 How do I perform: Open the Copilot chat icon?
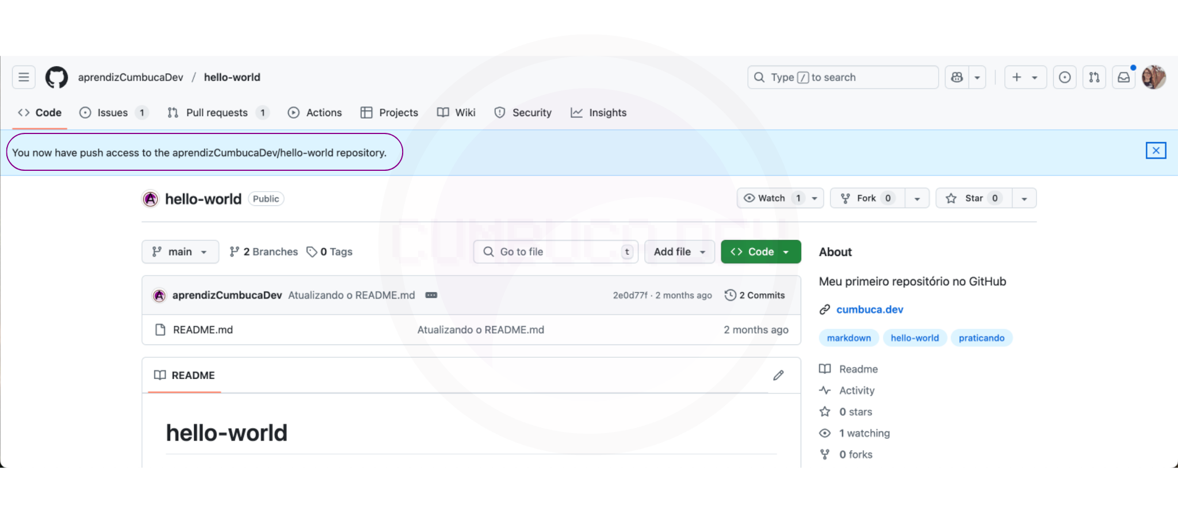click(x=957, y=77)
